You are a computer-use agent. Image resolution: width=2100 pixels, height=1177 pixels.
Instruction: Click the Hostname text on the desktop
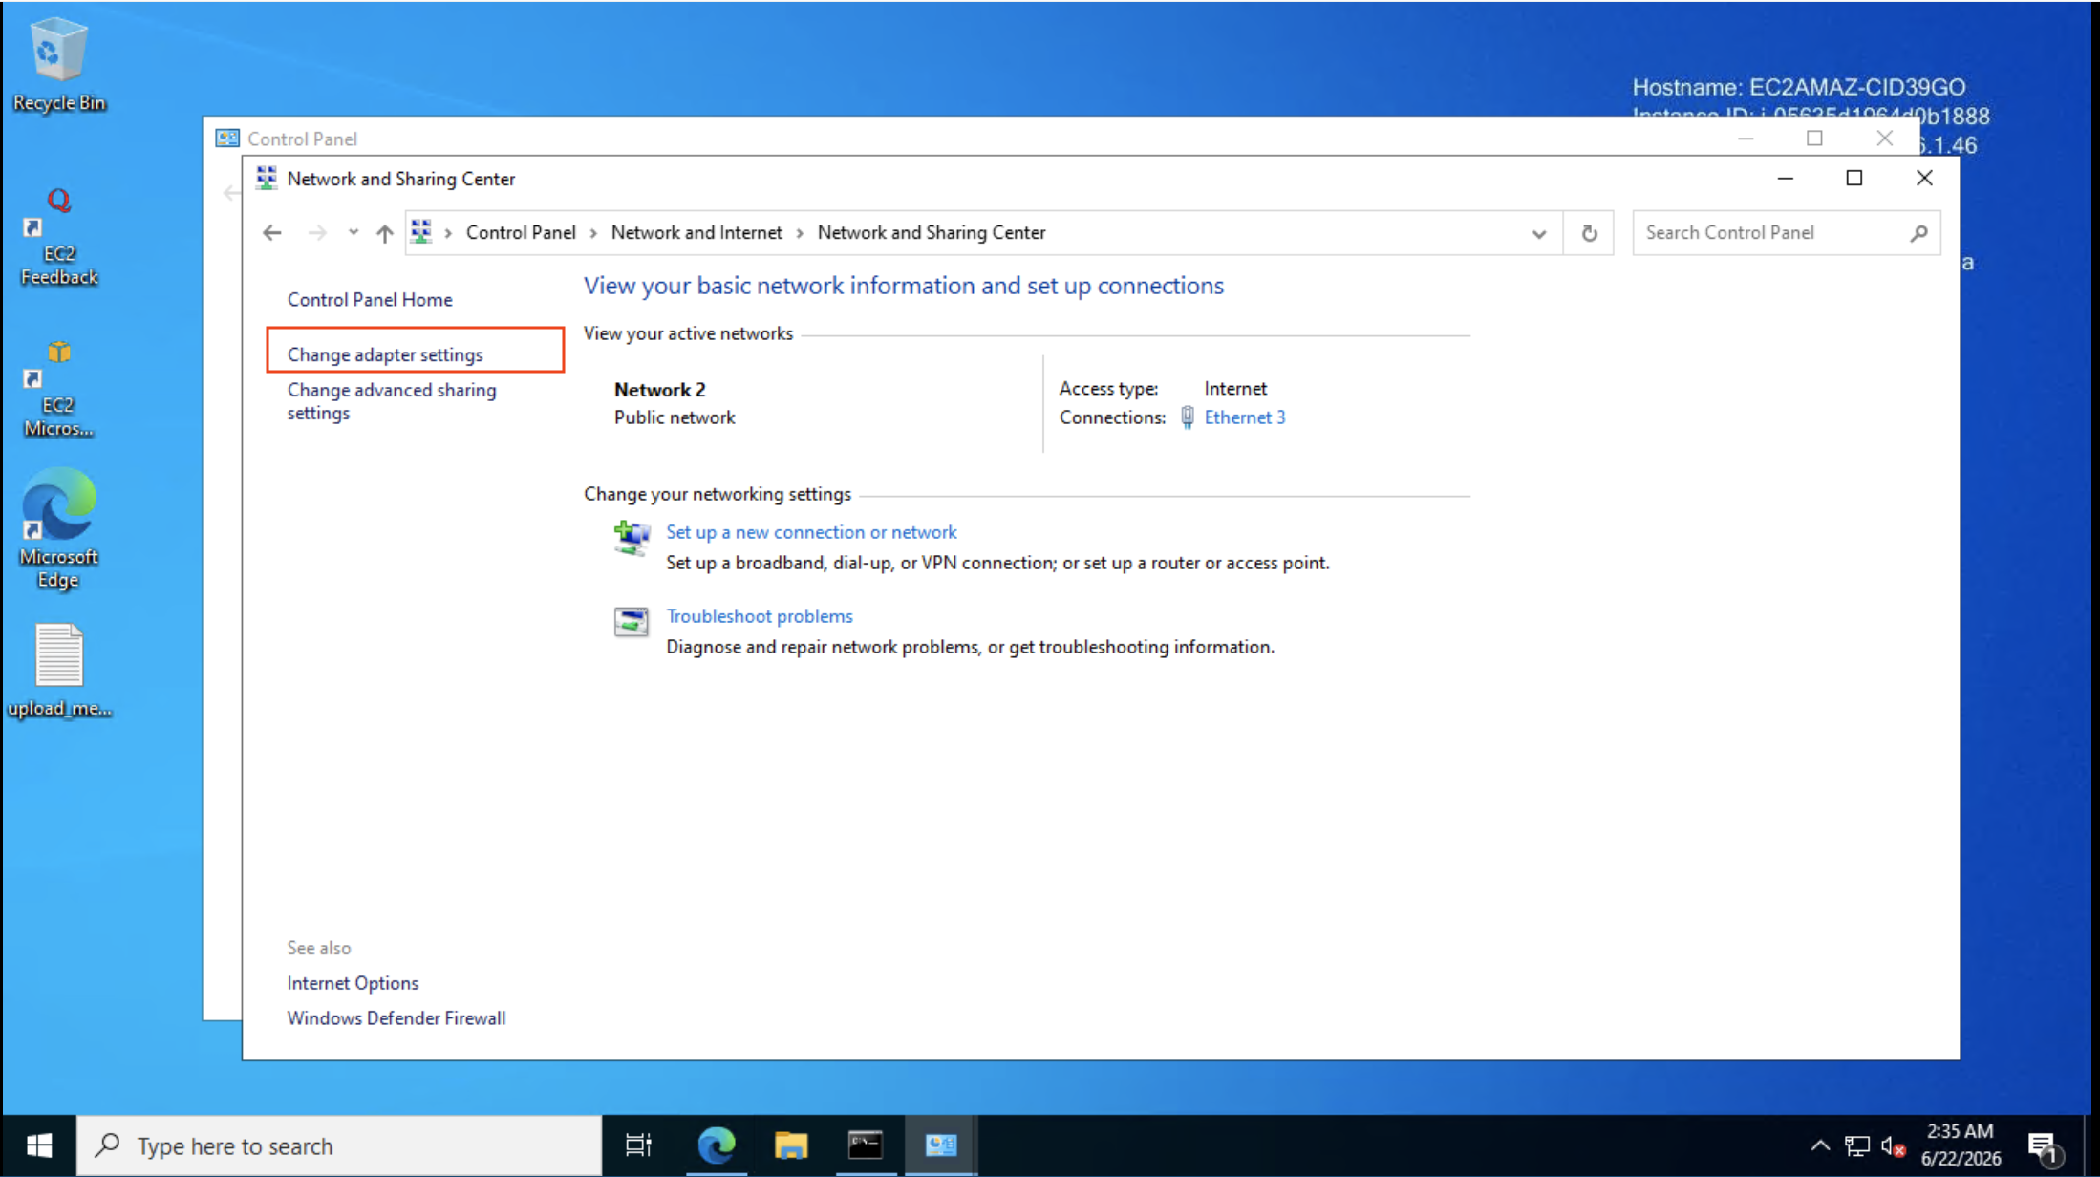coord(1799,88)
